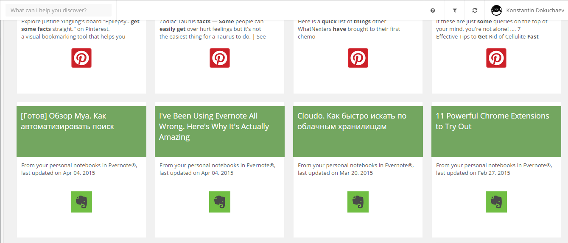
Task: Click the Justine Yingling Epilepsy board description
Action: [80, 29]
